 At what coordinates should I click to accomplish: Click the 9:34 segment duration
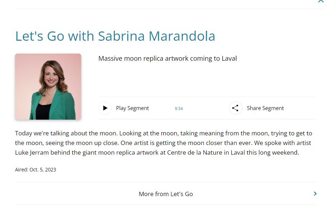[179, 109]
